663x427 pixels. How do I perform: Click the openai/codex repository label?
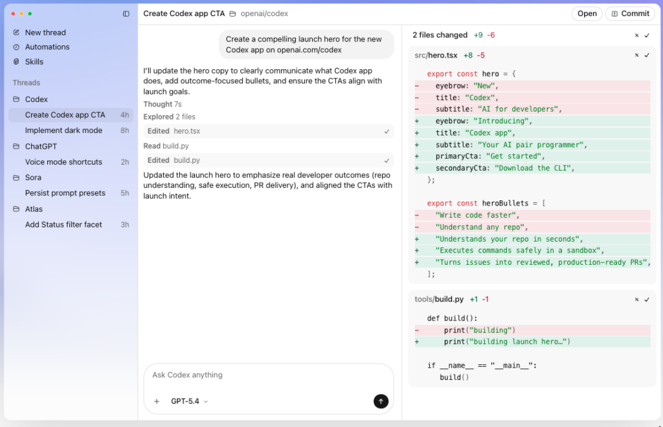click(x=264, y=14)
